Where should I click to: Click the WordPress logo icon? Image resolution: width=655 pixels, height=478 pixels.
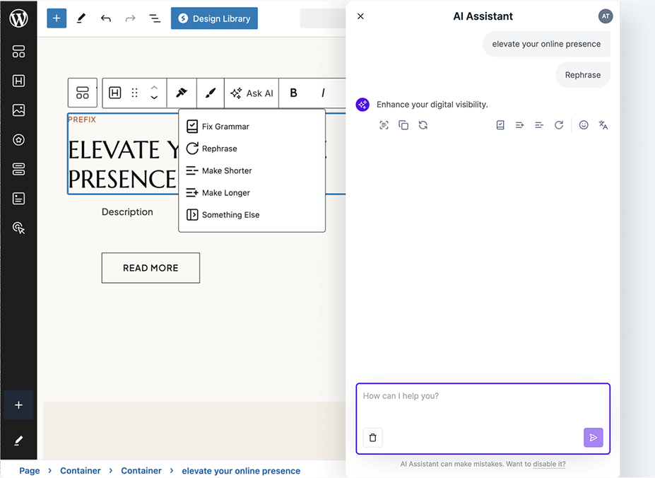tap(18, 18)
